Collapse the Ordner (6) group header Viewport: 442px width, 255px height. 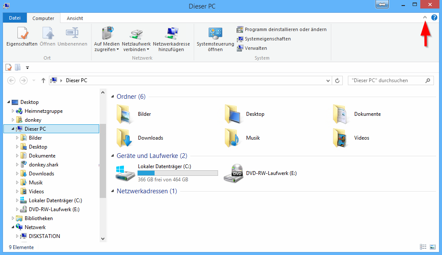click(x=113, y=97)
